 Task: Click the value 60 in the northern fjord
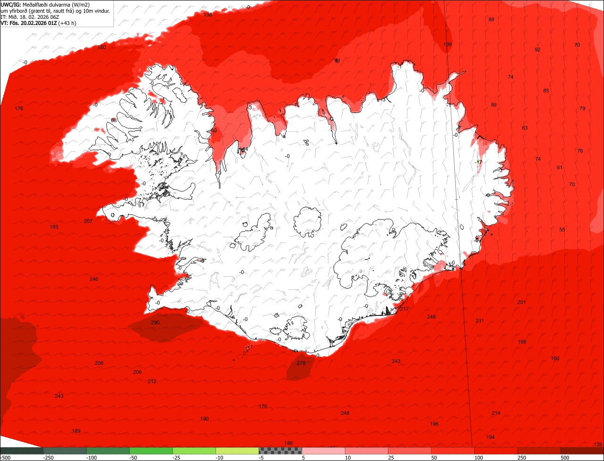tap(214, 130)
